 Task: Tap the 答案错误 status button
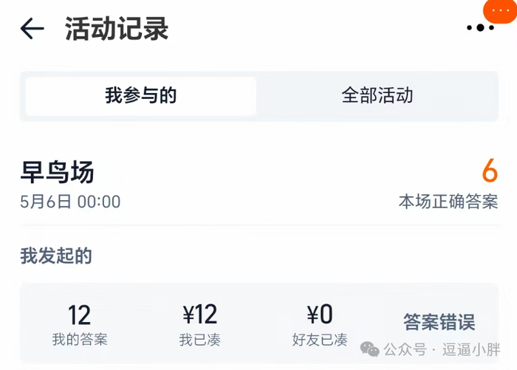(439, 322)
